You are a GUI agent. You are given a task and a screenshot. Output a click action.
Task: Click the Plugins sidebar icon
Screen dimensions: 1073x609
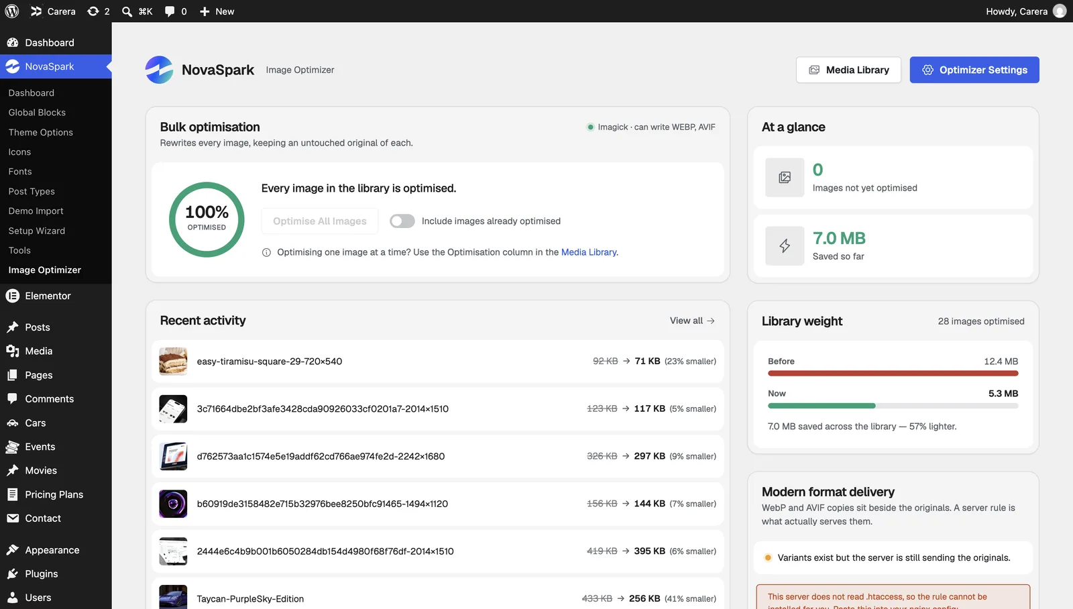pyautogui.click(x=13, y=573)
